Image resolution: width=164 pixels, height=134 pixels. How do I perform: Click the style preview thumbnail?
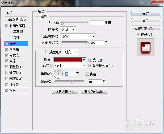click(145, 47)
